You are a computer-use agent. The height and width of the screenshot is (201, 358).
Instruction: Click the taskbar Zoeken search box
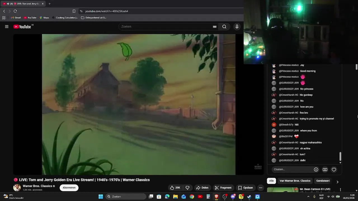[126, 197]
